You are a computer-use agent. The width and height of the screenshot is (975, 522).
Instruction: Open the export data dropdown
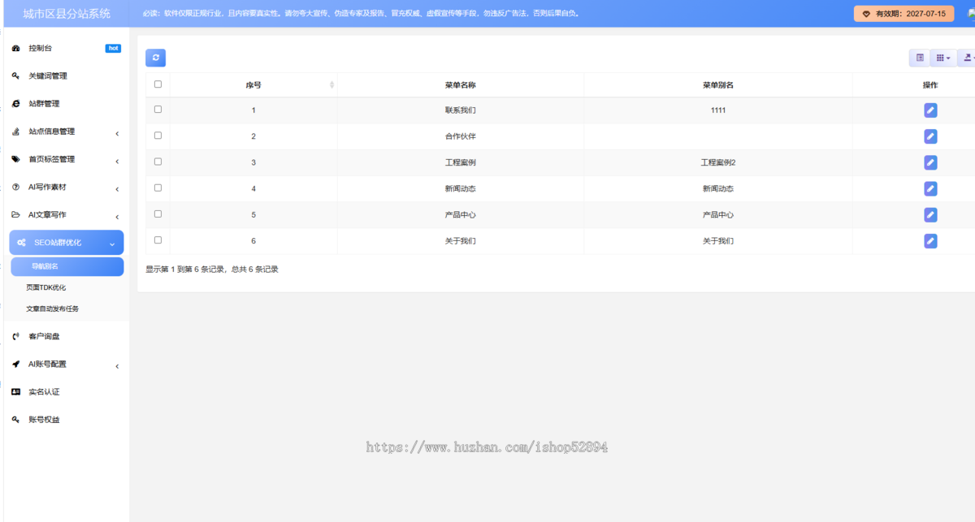pos(967,58)
